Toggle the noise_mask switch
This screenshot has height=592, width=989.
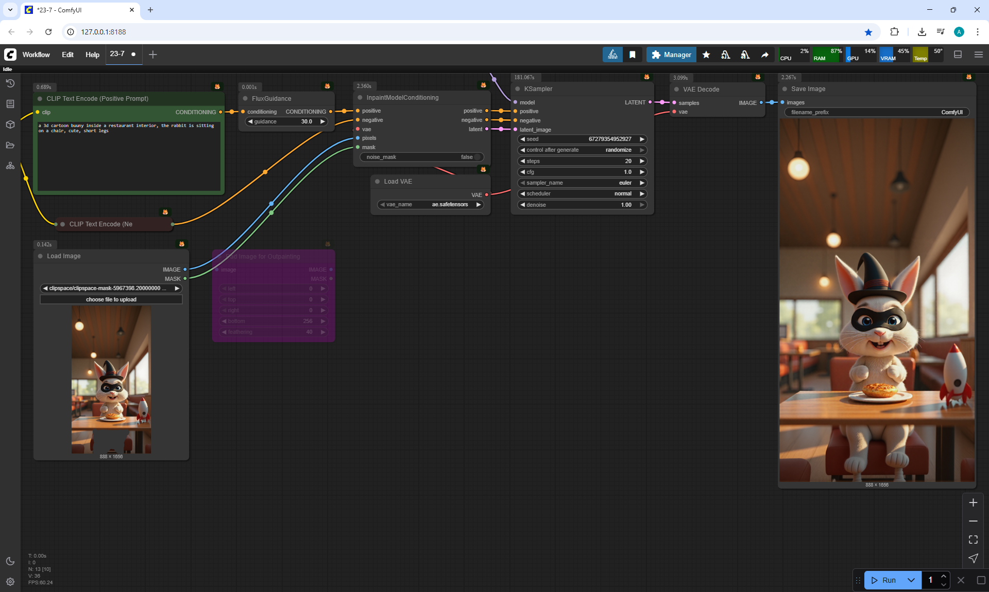(477, 157)
